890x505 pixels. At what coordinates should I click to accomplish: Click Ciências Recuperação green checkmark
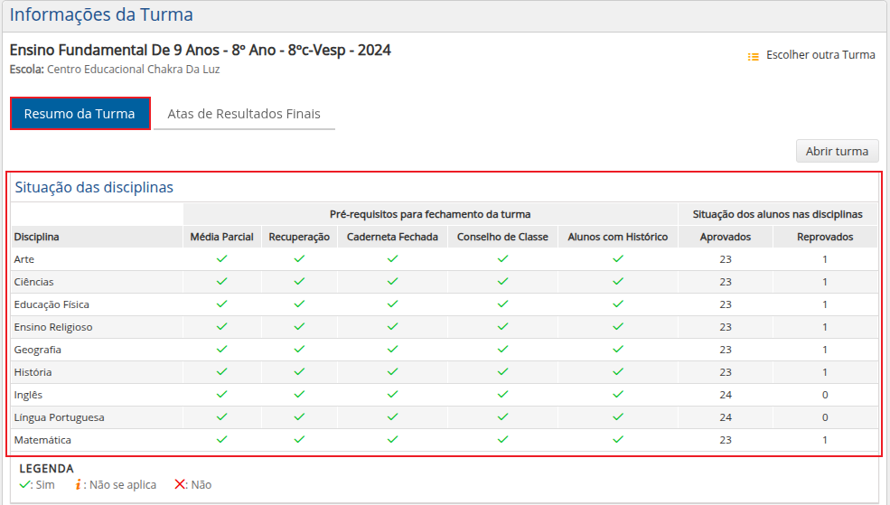299,282
